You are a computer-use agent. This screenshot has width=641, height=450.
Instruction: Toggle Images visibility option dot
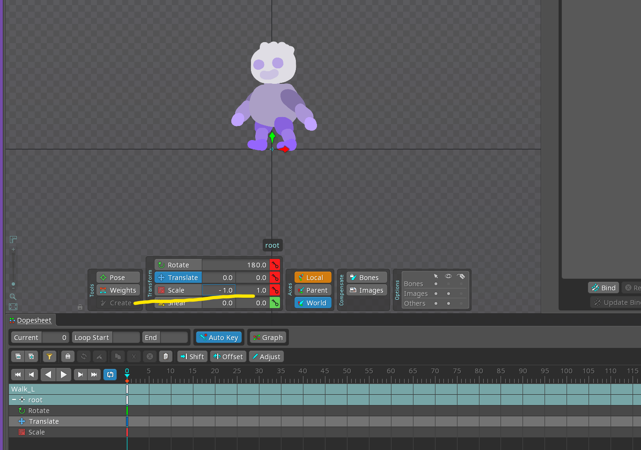[x=449, y=294]
